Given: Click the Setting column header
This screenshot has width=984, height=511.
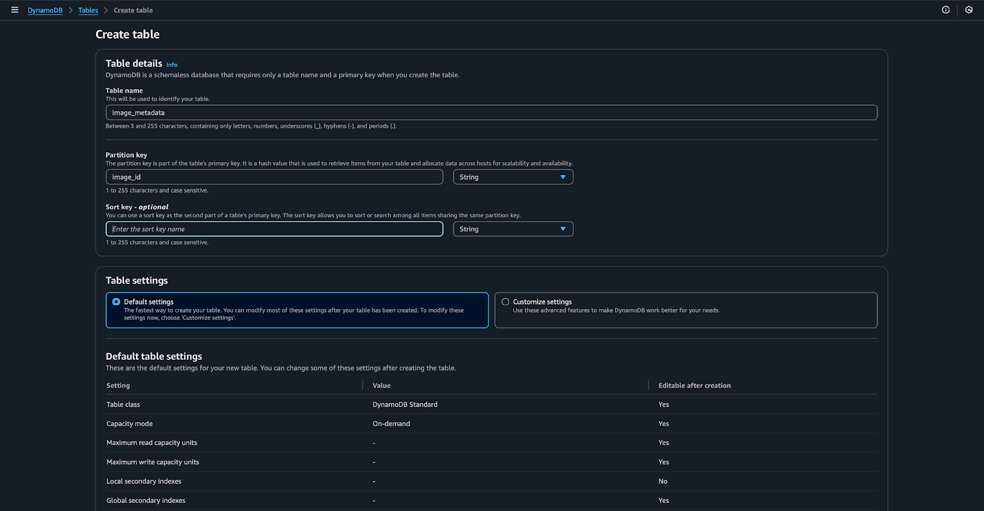Looking at the screenshot, I should point(118,386).
